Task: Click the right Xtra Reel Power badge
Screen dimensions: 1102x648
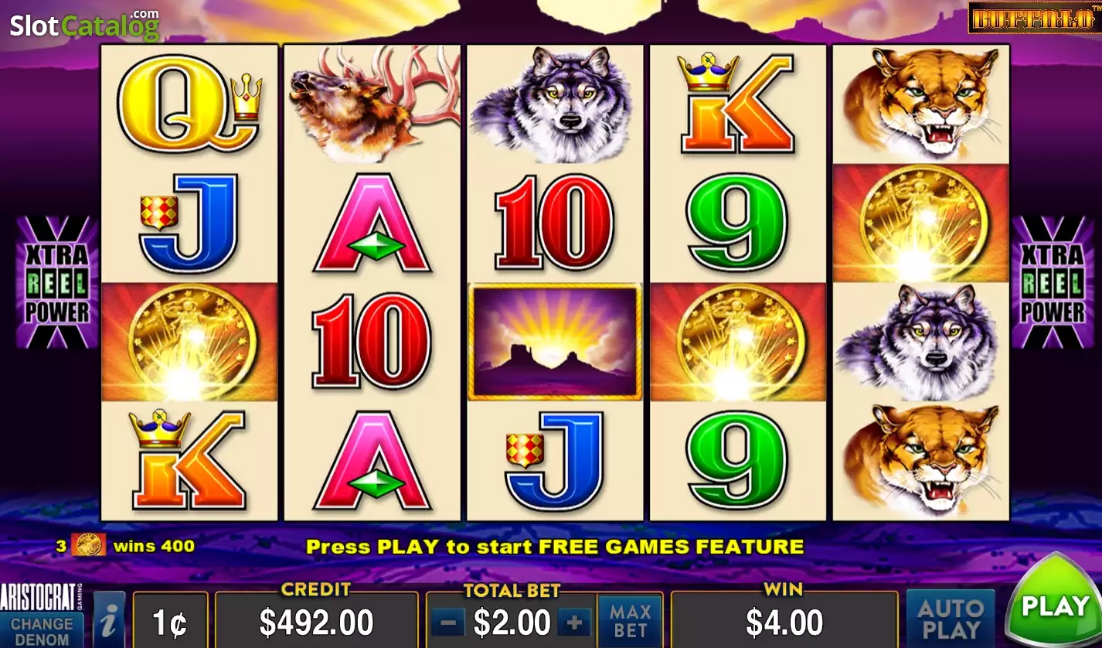Action: [1053, 282]
